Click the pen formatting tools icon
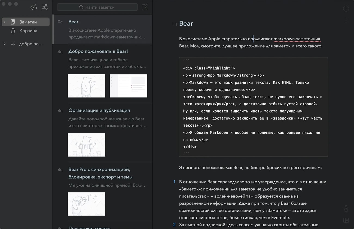Viewport: 354px width, 229px height. pos(346,209)
